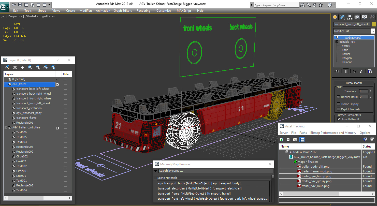Collapse the AGV_trailer_controllers layer tree
The width and height of the screenshot is (377, 206).
6,128
